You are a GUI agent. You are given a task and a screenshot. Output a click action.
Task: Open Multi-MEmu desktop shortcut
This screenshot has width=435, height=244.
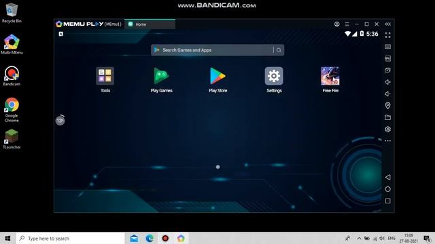[12, 44]
